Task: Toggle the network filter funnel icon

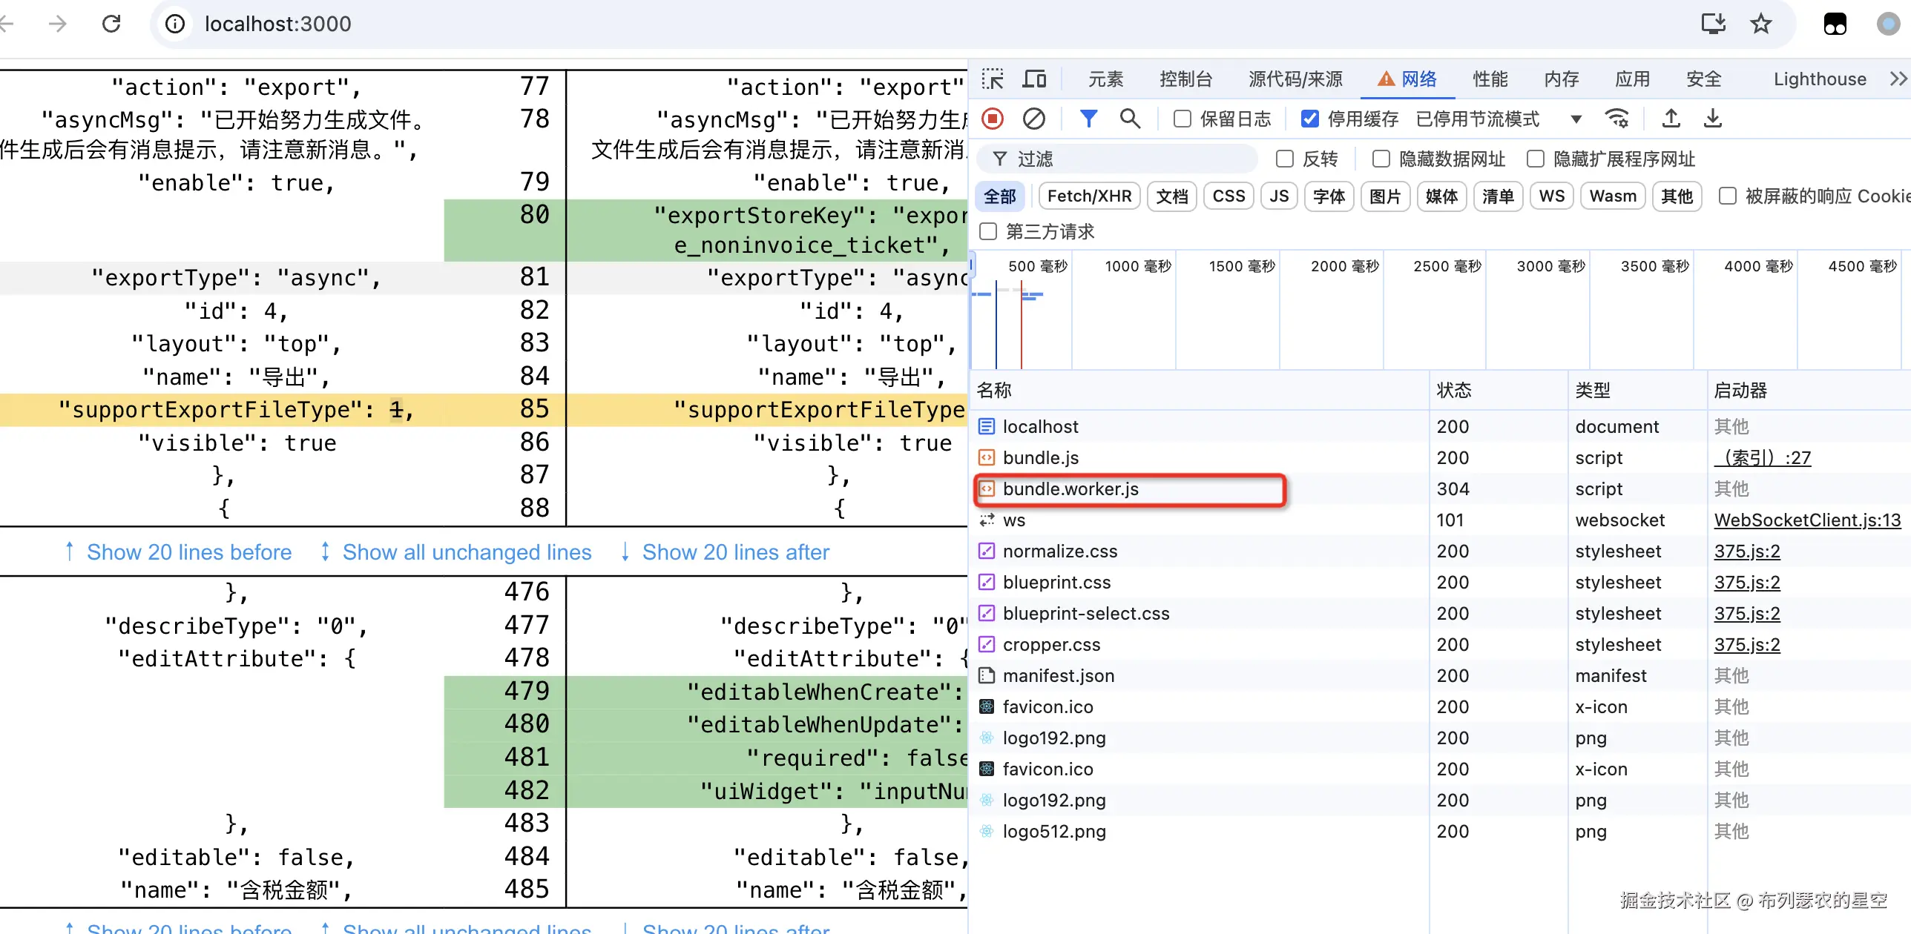Action: tap(1088, 119)
